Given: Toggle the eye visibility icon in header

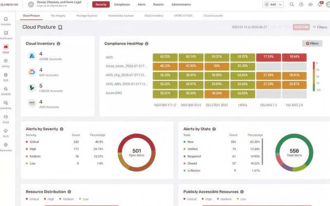Looking at the screenshot, I should pos(311,5).
